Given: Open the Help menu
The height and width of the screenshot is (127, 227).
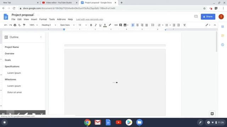Looking at the screenshot, I should (x=70, y=19).
